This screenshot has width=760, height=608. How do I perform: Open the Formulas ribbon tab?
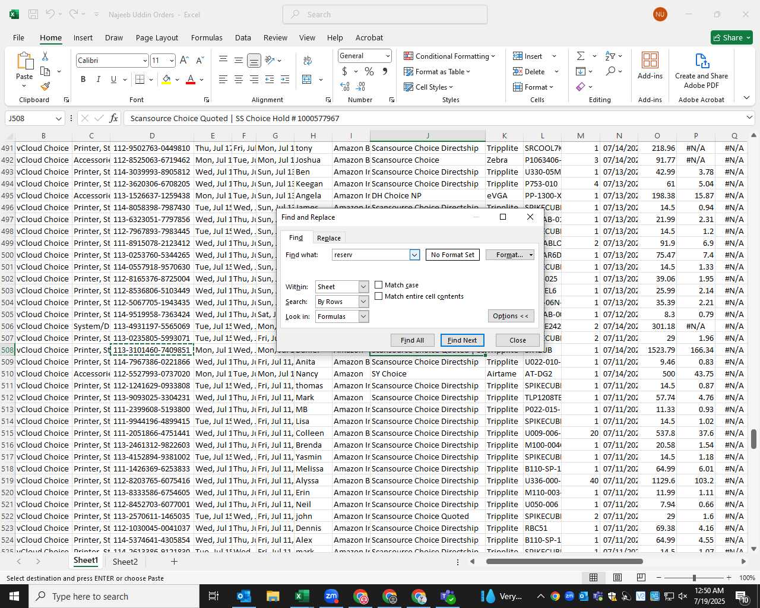pos(207,37)
